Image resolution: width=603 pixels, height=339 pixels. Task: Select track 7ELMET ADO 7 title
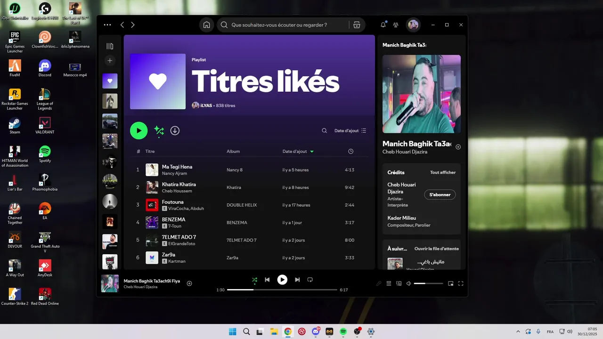tap(179, 237)
